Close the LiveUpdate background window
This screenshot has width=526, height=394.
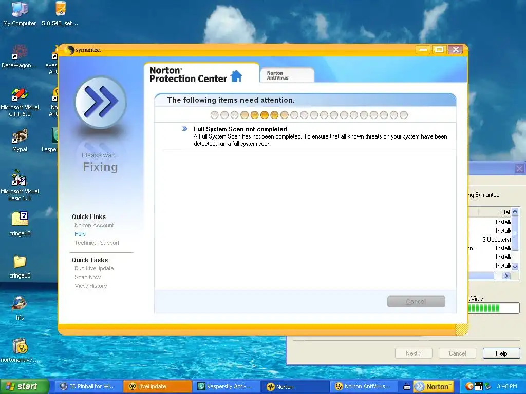[x=519, y=168]
